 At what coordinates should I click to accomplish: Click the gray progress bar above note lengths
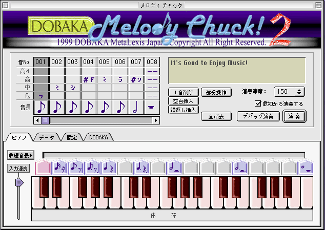(x=174, y=155)
